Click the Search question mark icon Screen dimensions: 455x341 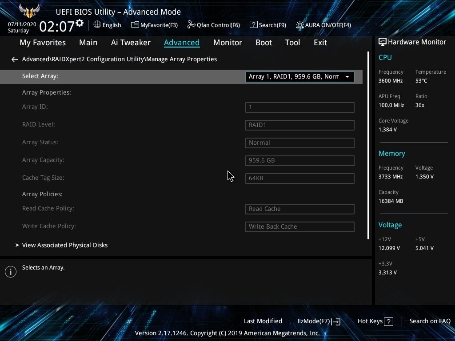[x=253, y=25]
